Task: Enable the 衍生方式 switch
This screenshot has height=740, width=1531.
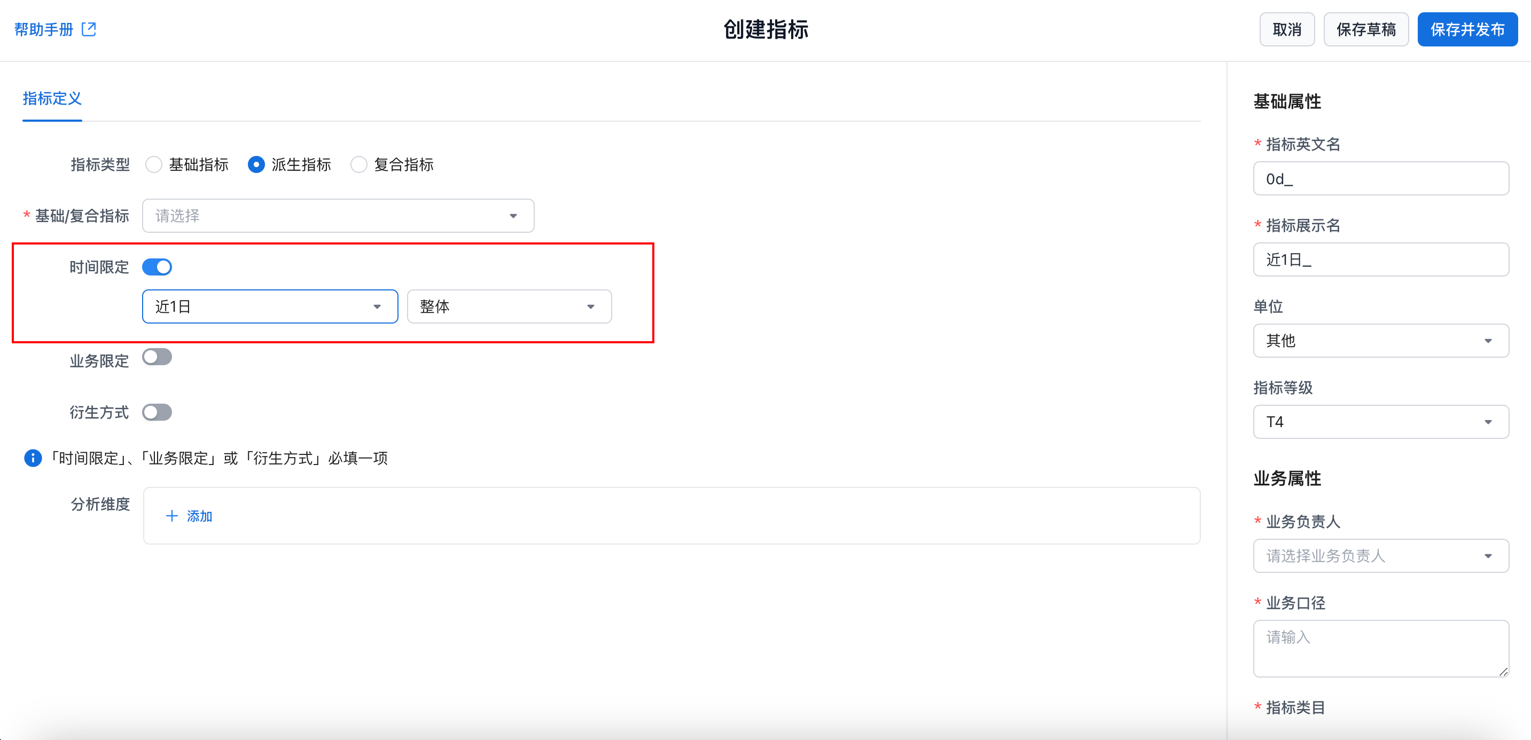Action: click(158, 412)
